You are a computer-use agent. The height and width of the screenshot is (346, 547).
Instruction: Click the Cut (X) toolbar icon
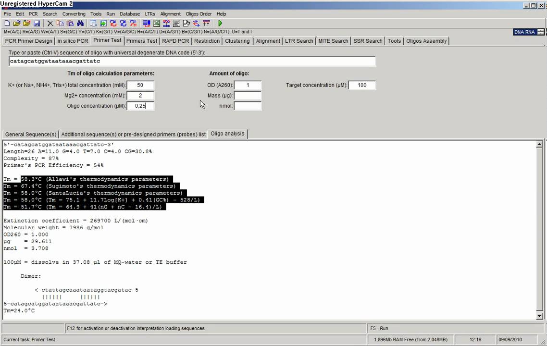[x=50, y=24]
